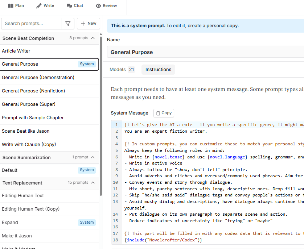The height and width of the screenshot is (249, 304).
Task: Click line 10 'Convey events and story through dialogue.'
Action: coord(178,182)
